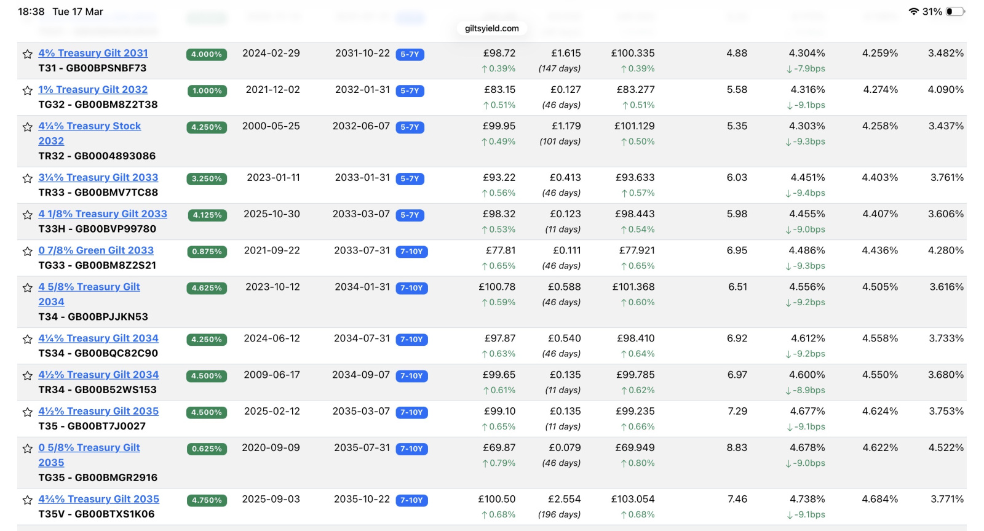
Task: Favorite the 1% Treasury Gilt 2032
Action: pos(27,90)
